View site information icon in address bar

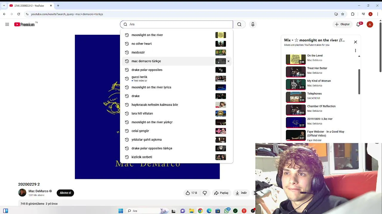[27, 14]
